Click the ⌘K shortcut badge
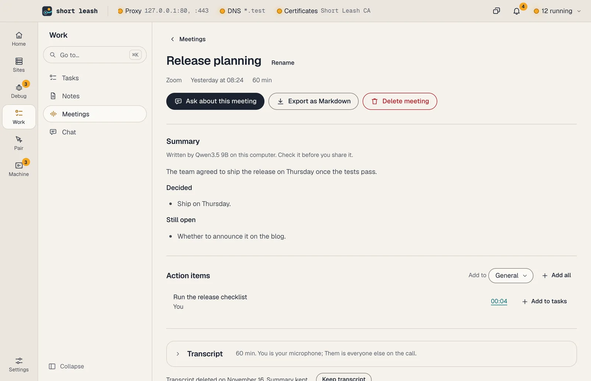Image resolution: width=591 pixels, height=381 pixels. tap(135, 55)
